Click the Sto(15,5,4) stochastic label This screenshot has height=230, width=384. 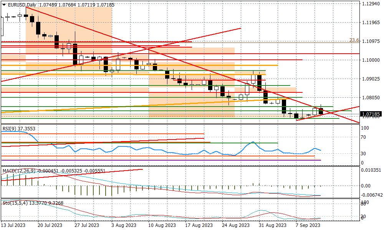15,203
